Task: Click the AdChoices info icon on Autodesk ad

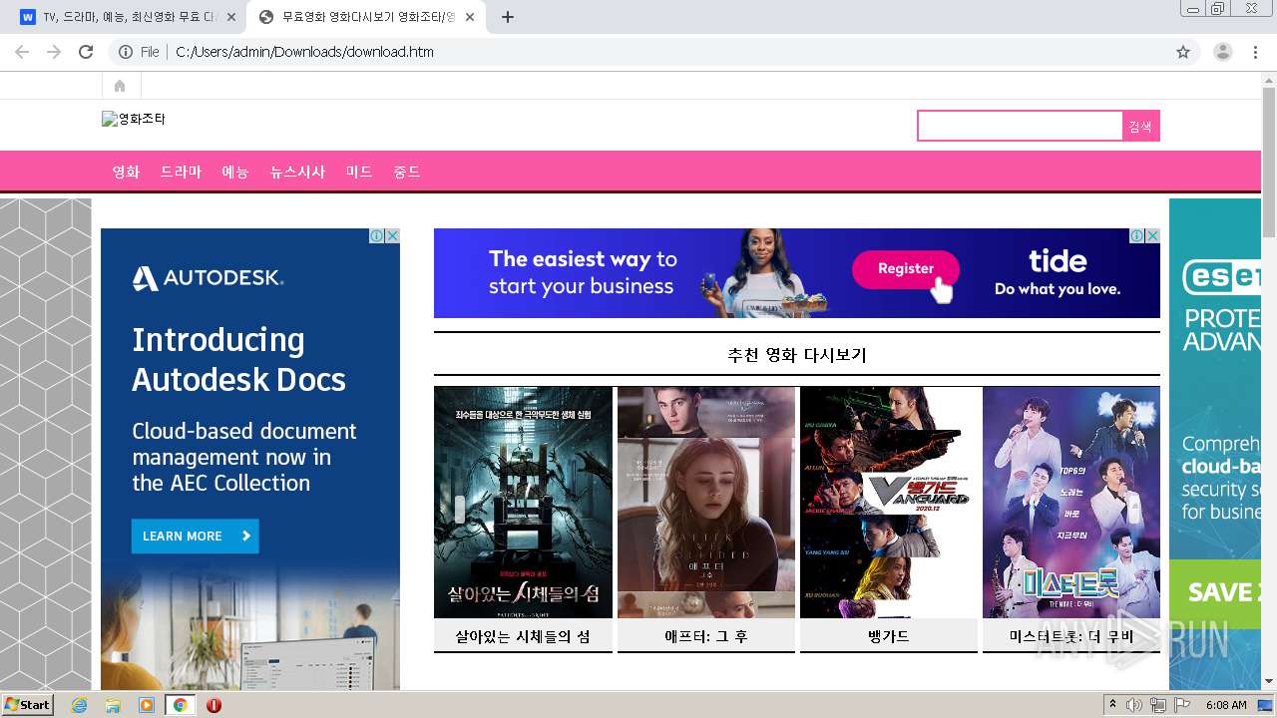Action: click(x=376, y=236)
